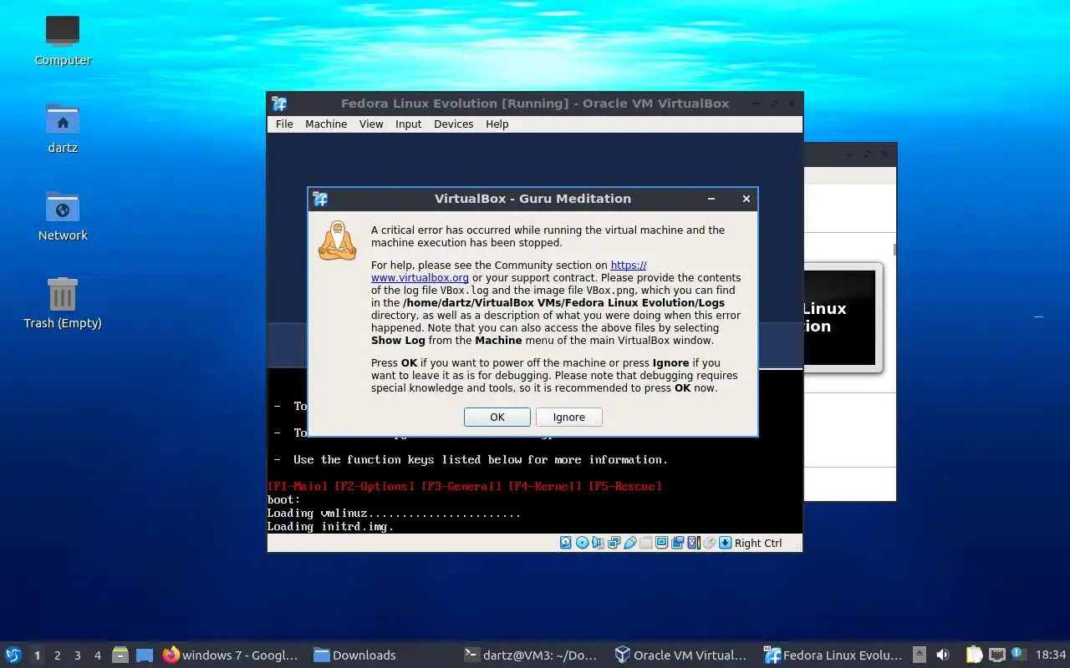Viewport: 1070px width, 668px height.
Task: Click the optical disc status icon
Action: 582,543
